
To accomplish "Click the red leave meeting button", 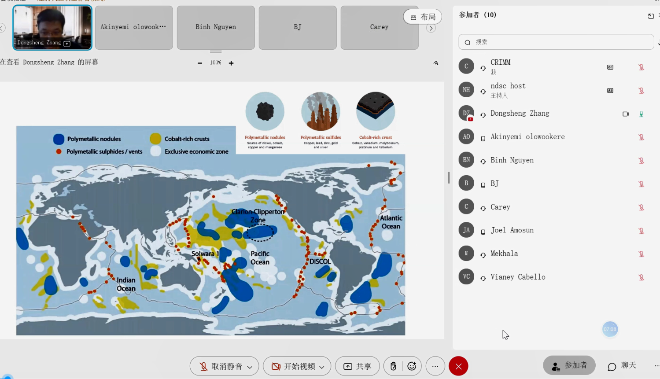I will tap(458, 366).
